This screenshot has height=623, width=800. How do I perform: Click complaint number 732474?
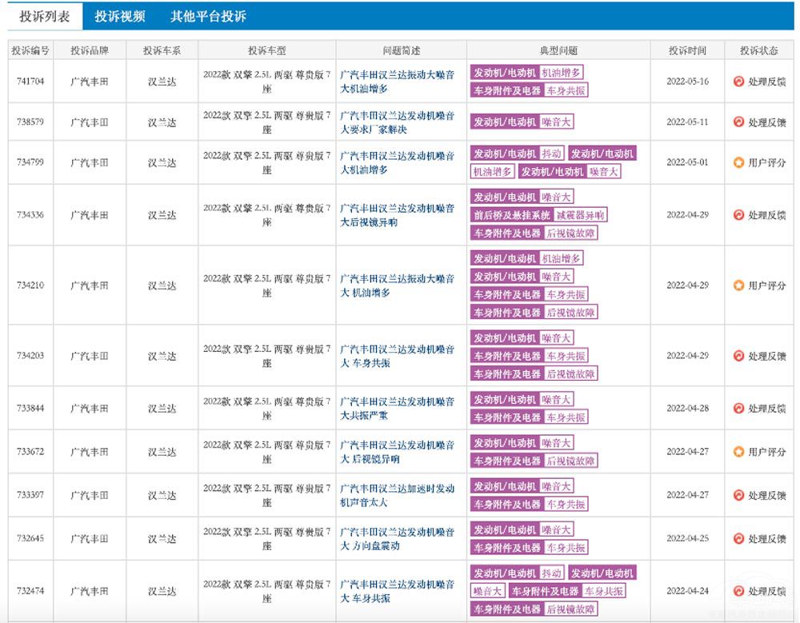(30, 591)
